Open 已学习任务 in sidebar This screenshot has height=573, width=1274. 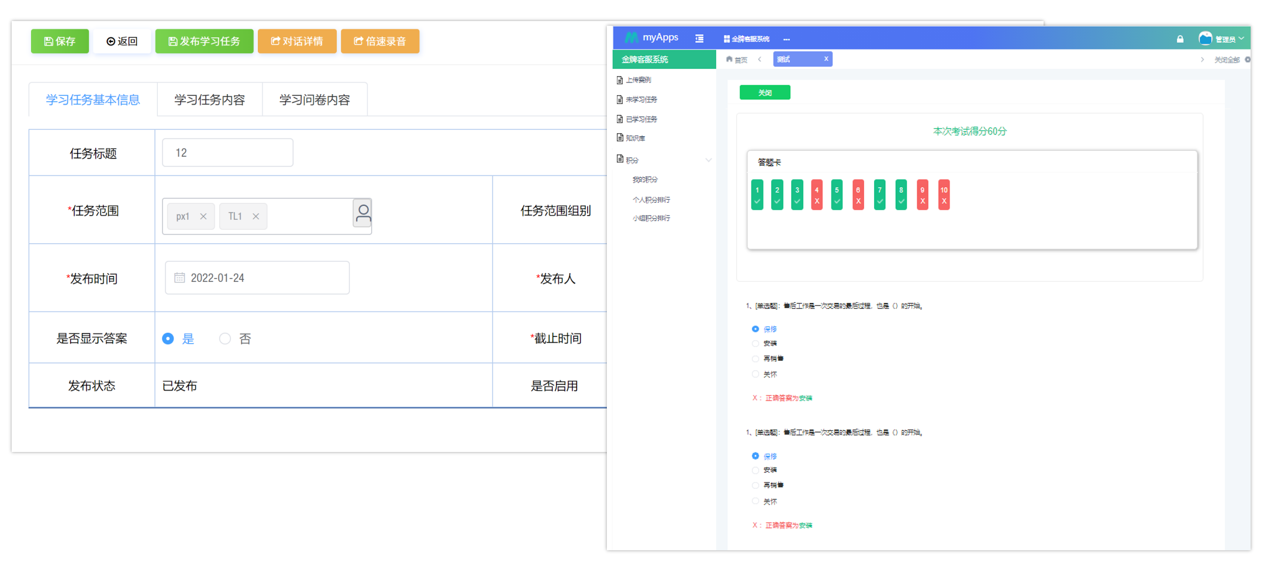click(637, 119)
